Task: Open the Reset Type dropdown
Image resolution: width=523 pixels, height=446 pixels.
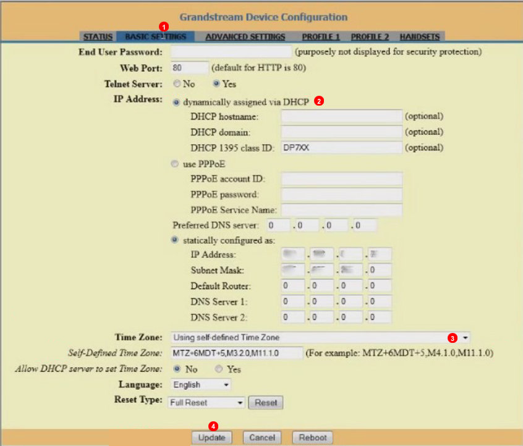Action: click(207, 403)
